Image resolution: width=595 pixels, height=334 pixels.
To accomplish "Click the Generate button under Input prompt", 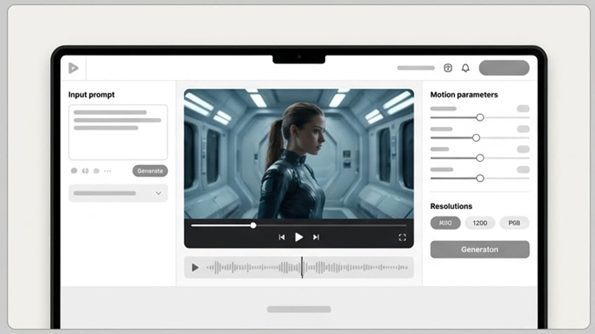I will click(x=150, y=171).
